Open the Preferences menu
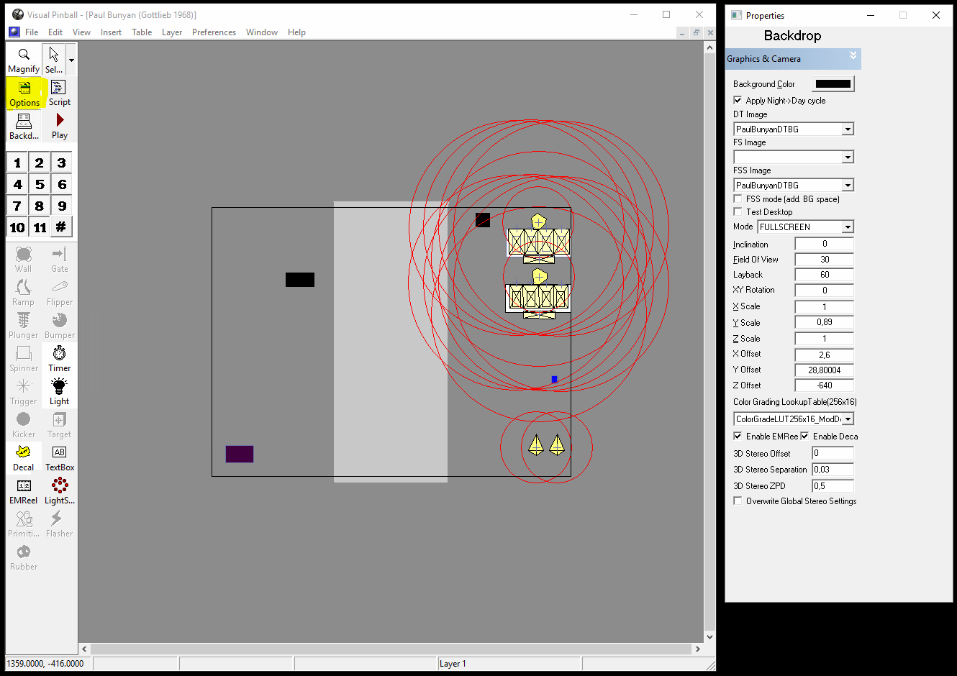The width and height of the screenshot is (957, 676). (214, 32)
